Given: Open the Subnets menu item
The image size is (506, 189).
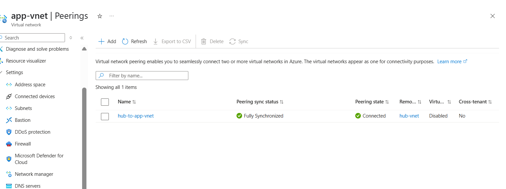Looking at the screenshot, I should 23,108.
